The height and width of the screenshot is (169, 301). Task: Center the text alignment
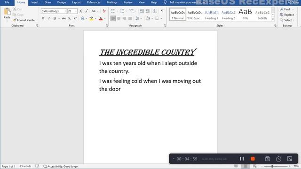click(119, 18)
